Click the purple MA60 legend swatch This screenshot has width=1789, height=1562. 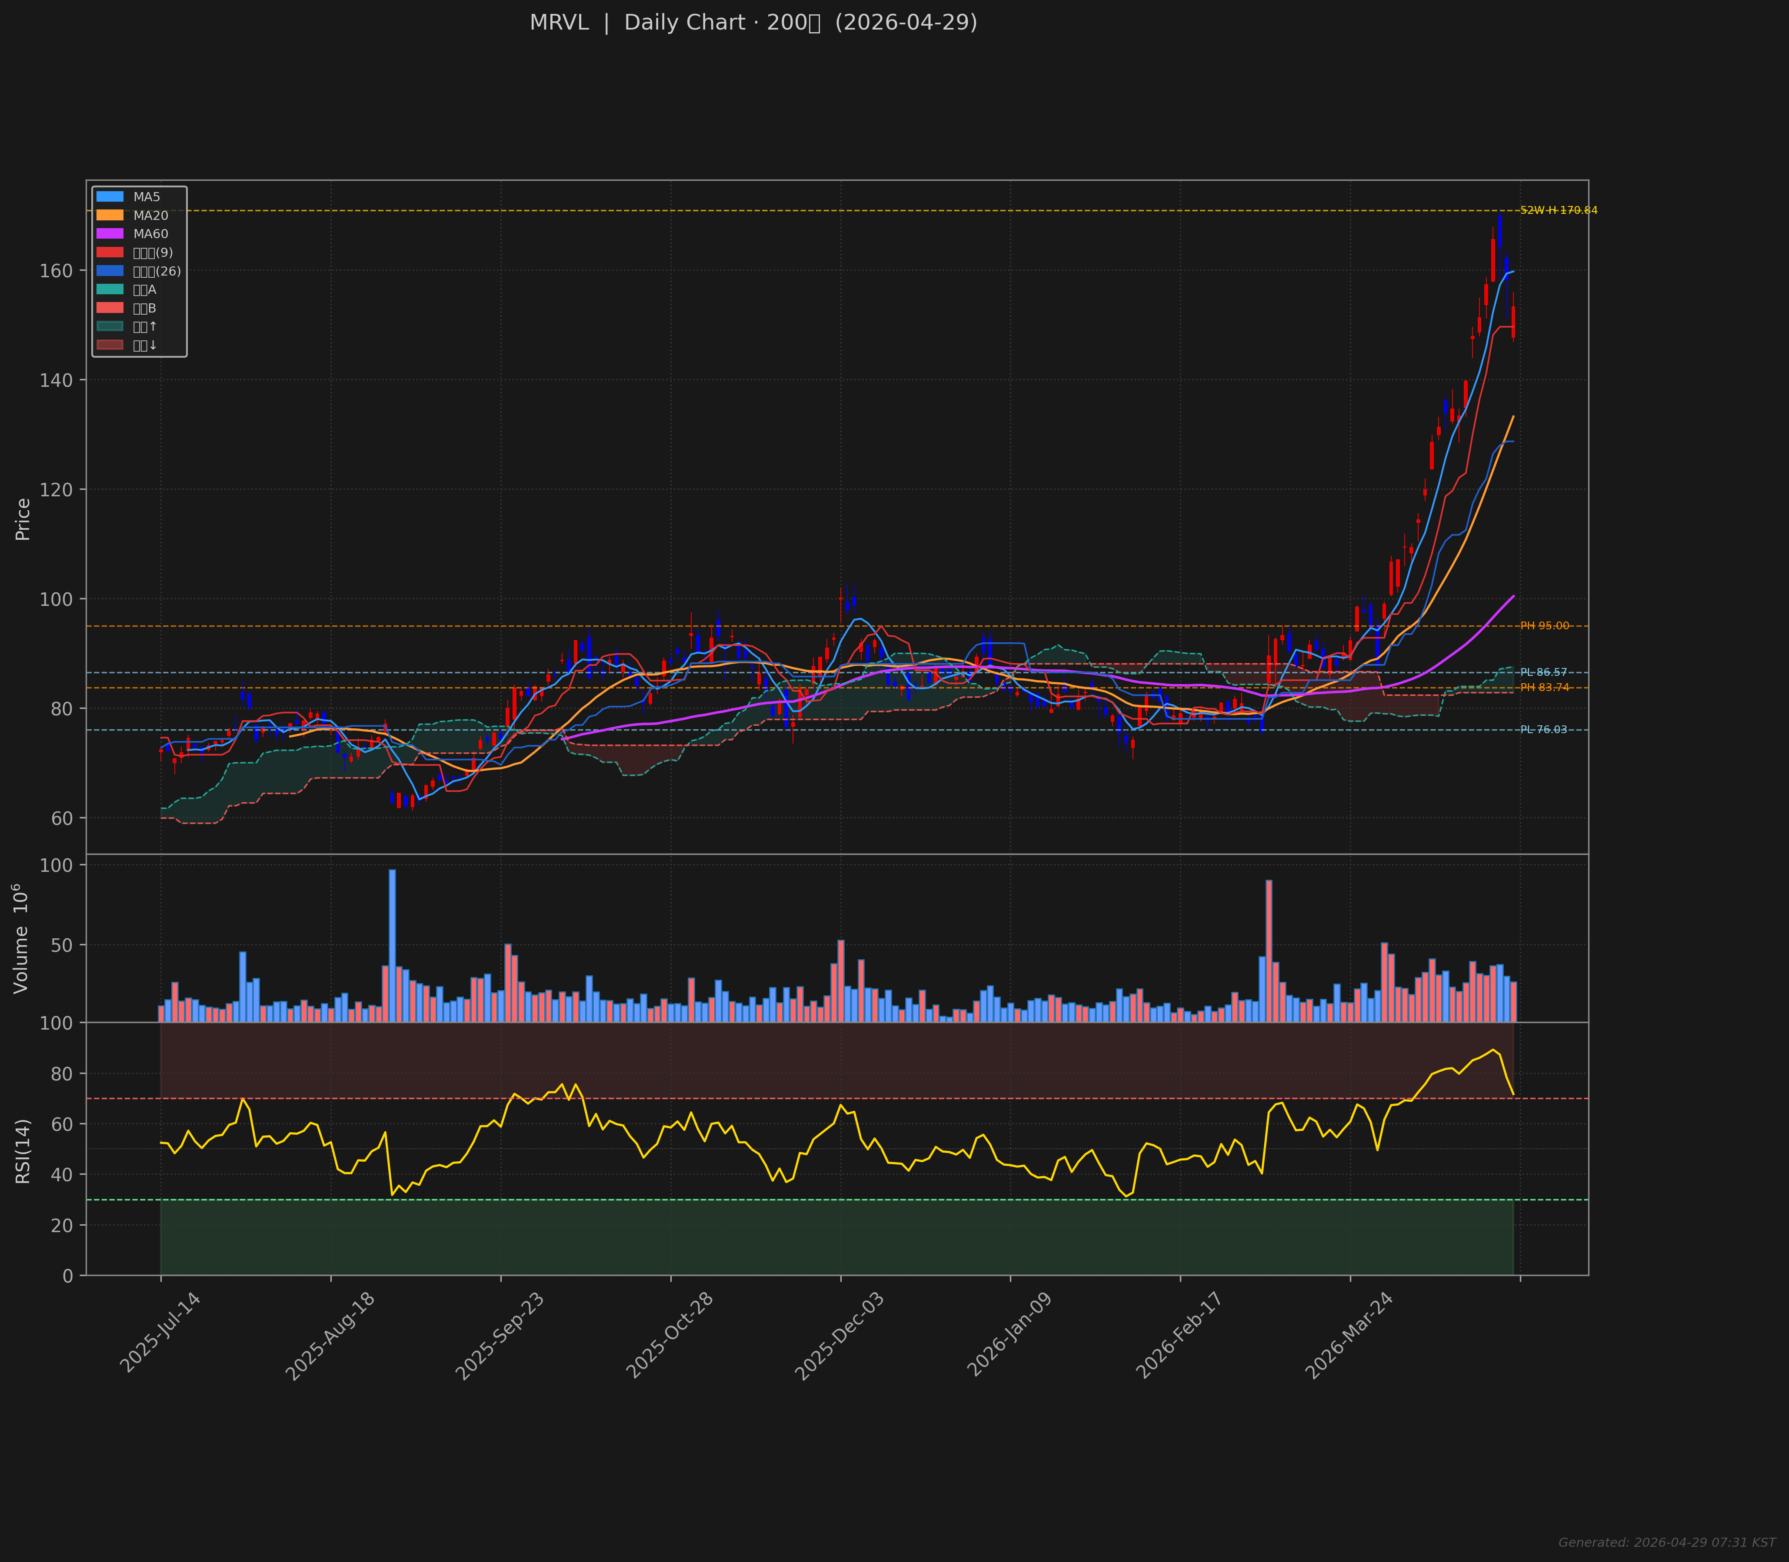click(110, 233)
